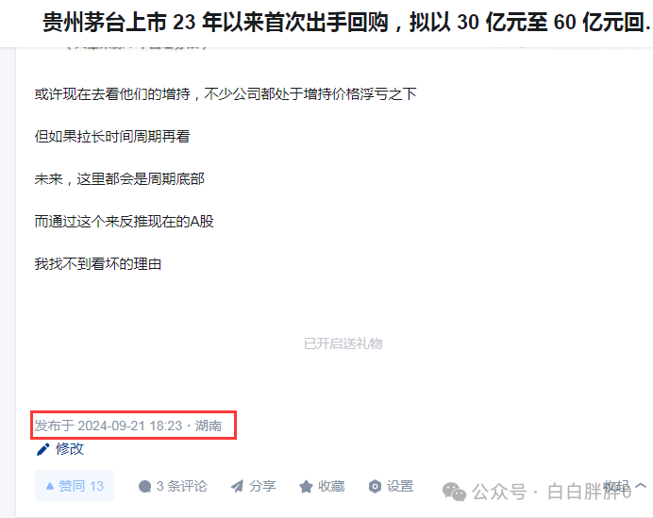Open the 设置 settings option
The image size is (653, 518).
tap(400, 486)
